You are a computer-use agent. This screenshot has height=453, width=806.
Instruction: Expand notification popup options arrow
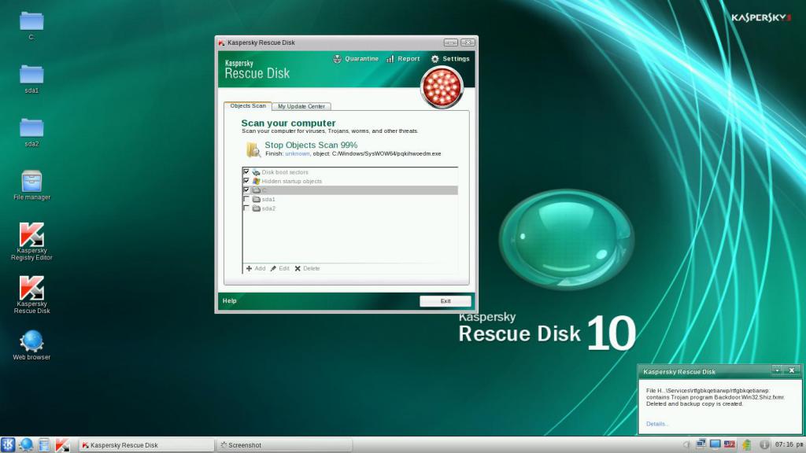click(777, 370)
